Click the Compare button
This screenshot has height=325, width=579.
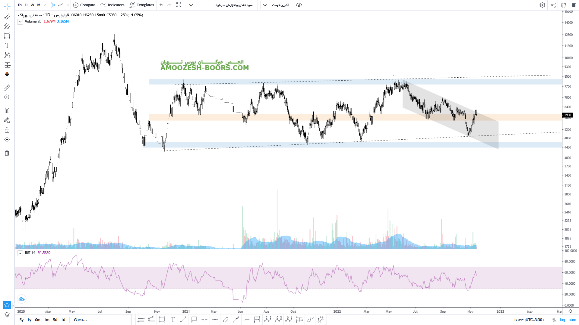tap(84, 5)
